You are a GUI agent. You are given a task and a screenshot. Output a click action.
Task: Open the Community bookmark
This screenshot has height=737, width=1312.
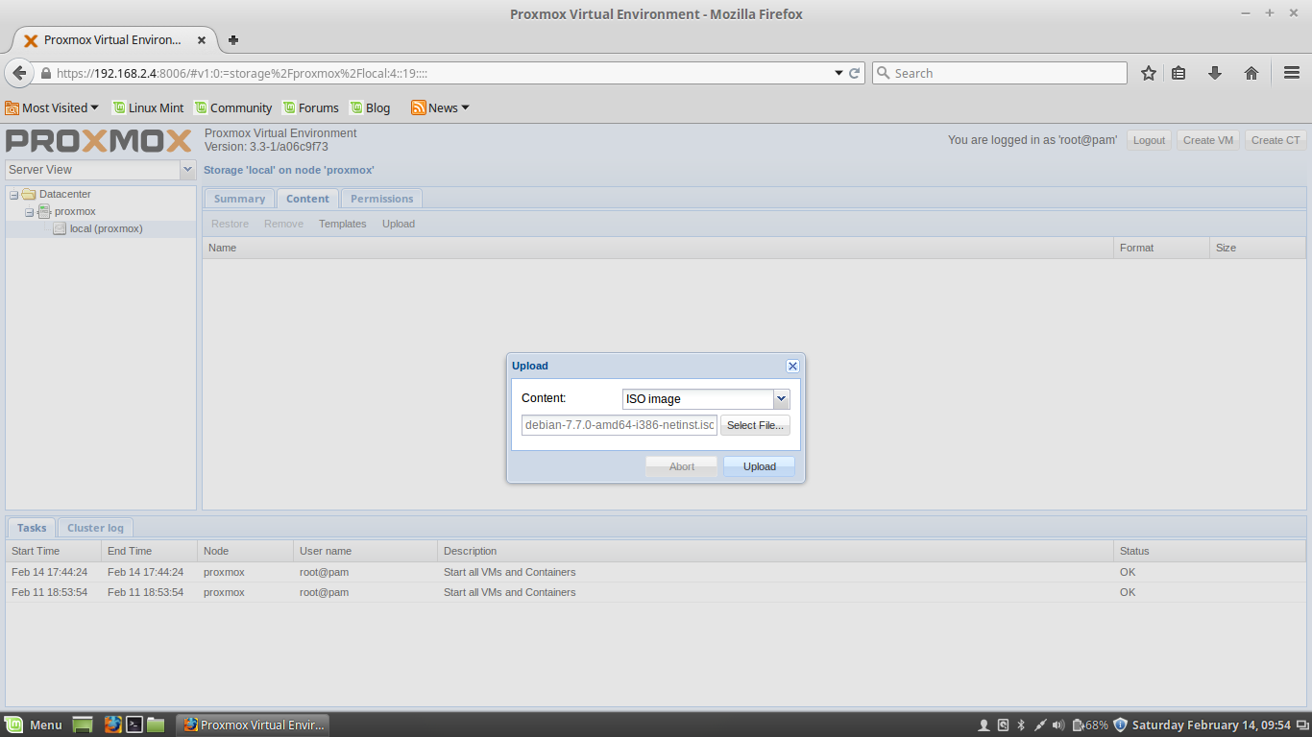tap(233, 107)
